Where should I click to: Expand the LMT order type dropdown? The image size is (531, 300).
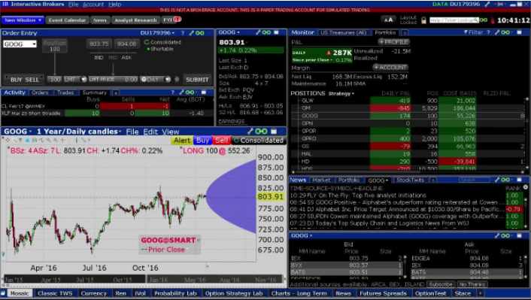(83, 79)
